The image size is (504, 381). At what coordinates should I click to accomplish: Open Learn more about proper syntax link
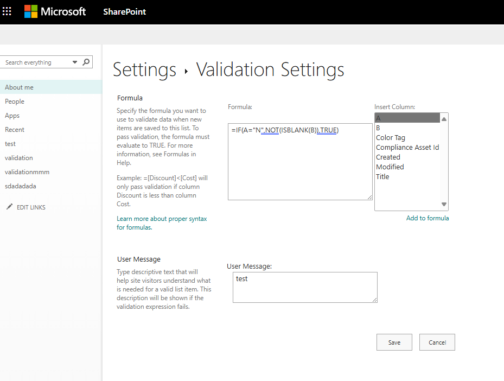(x=162, y=223)
